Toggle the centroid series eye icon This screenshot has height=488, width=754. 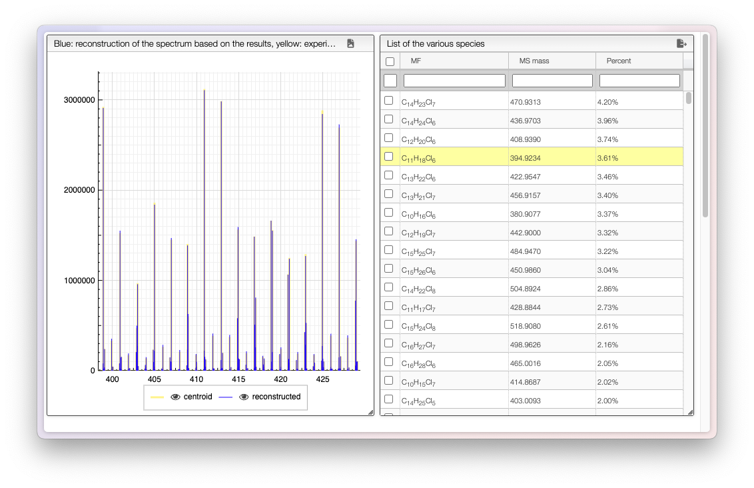point(176,397)
